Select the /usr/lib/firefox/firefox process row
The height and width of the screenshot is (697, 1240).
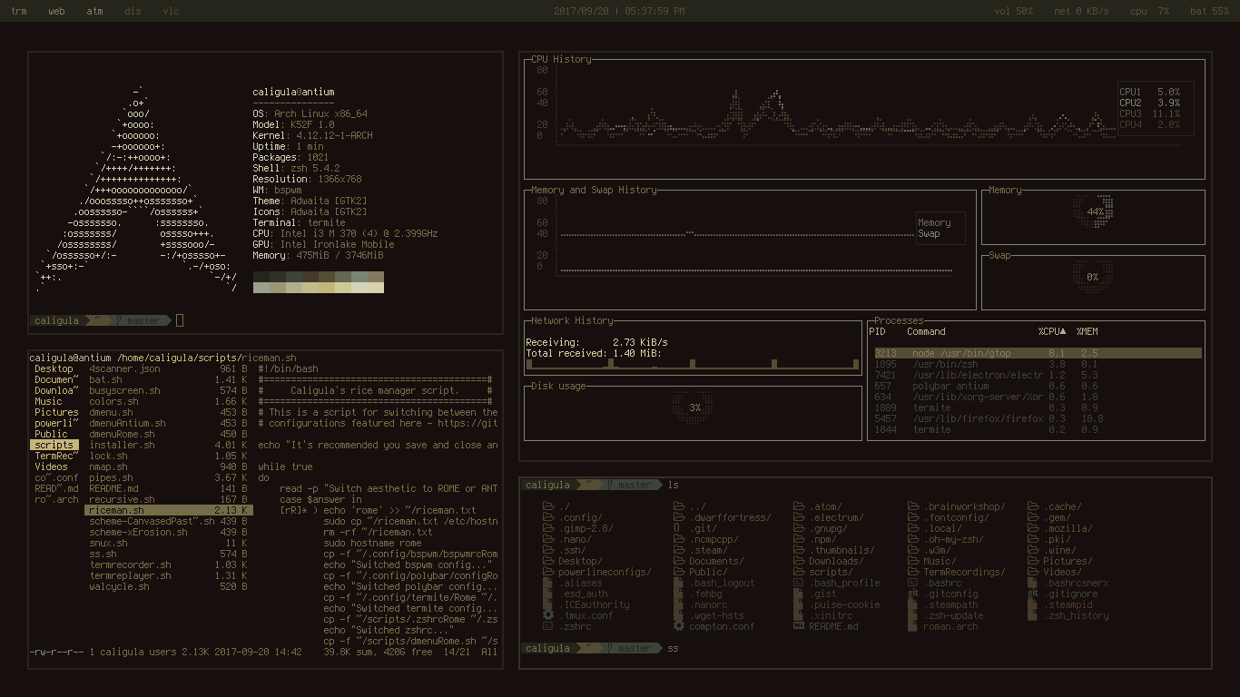tap(1038, 418)
